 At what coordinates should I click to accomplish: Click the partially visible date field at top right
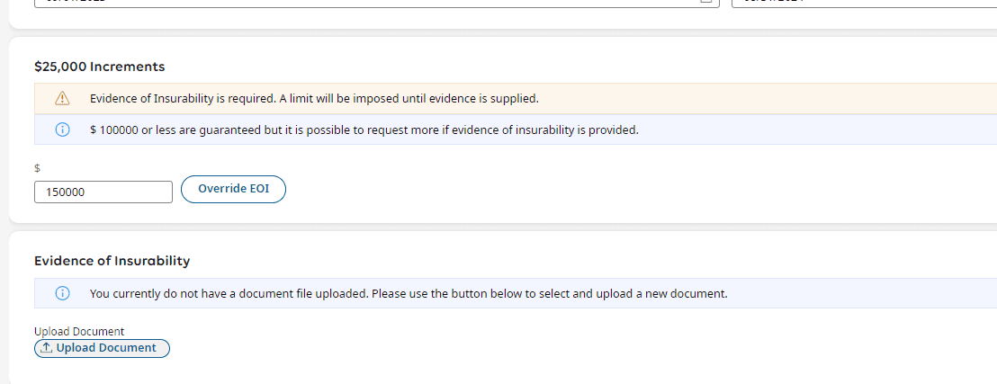pos(864,4)
